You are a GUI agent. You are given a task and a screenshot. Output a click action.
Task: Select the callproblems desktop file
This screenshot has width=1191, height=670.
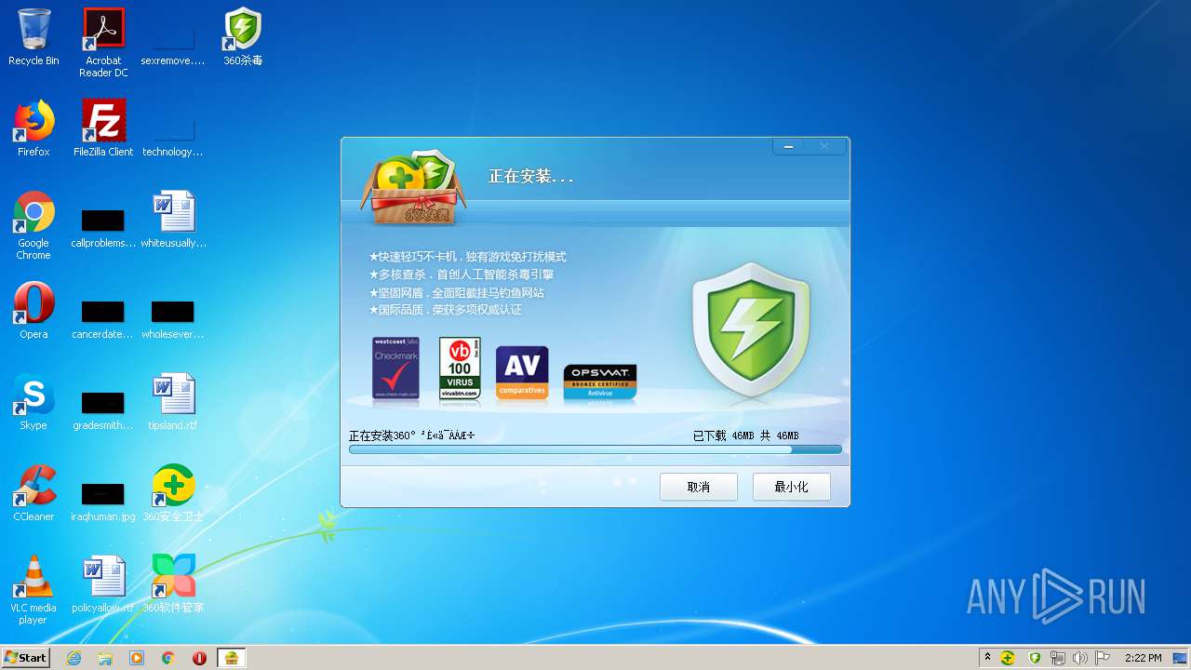click(x=103, y=229)
